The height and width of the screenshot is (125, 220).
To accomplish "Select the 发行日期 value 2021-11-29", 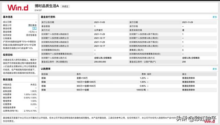I will tap(187, 22).
